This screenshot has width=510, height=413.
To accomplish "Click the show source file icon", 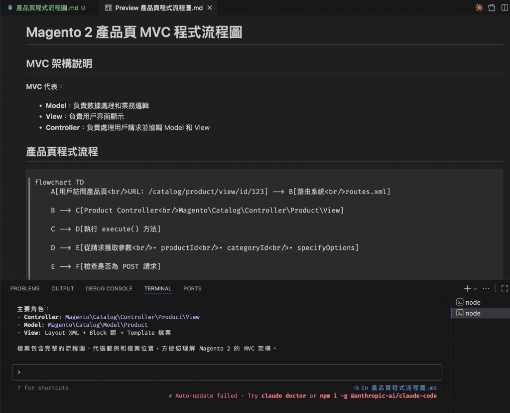I will (x=492, y=7).
